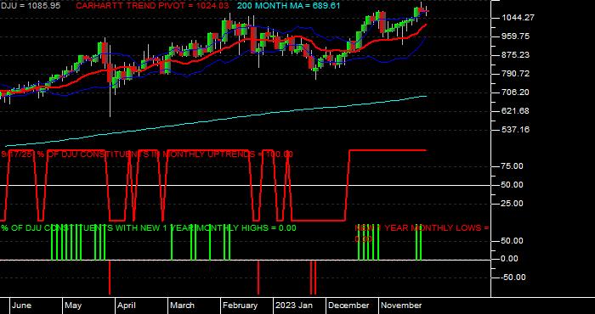Select the May marker on the time axis

tap(73, 306)
